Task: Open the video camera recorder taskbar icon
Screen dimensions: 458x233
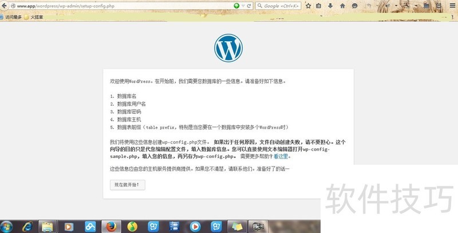Action: coord(258,227)
